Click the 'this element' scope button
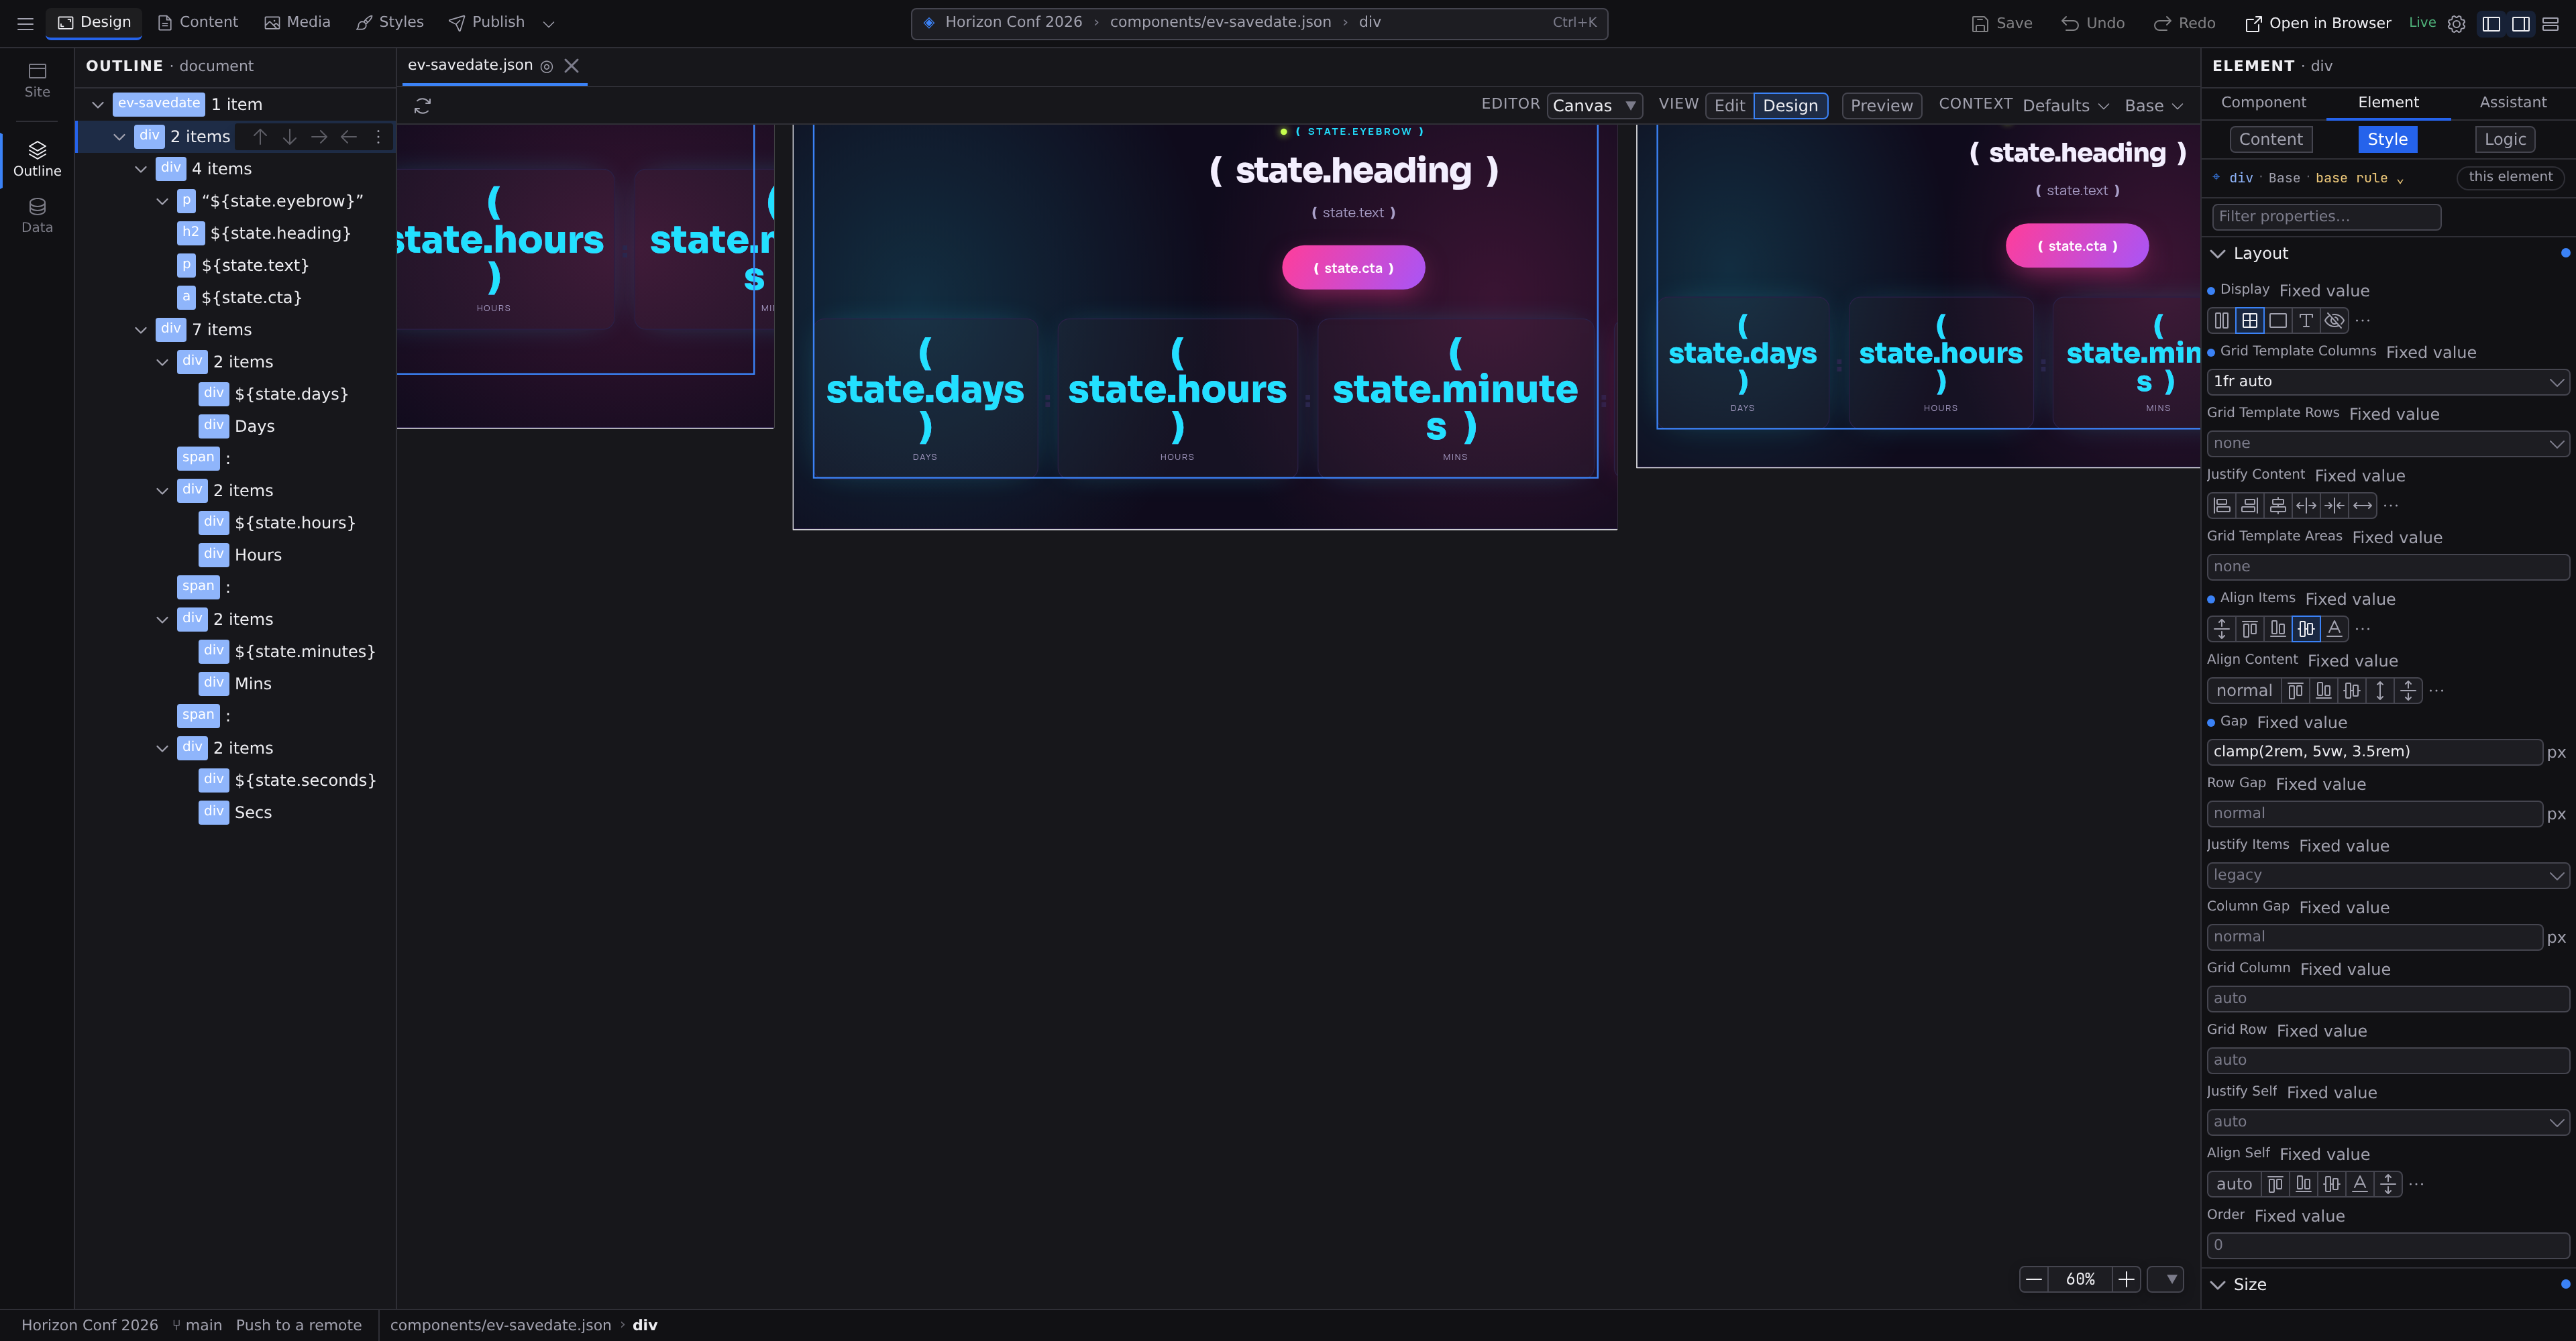The image size is (2576, 1341). pos(2510,177)
